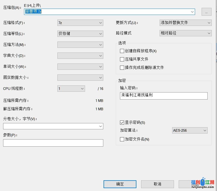Enable 压缩共享文件 shared files option
The height and width of the screenshot is (191, 217).
point(122,59)
